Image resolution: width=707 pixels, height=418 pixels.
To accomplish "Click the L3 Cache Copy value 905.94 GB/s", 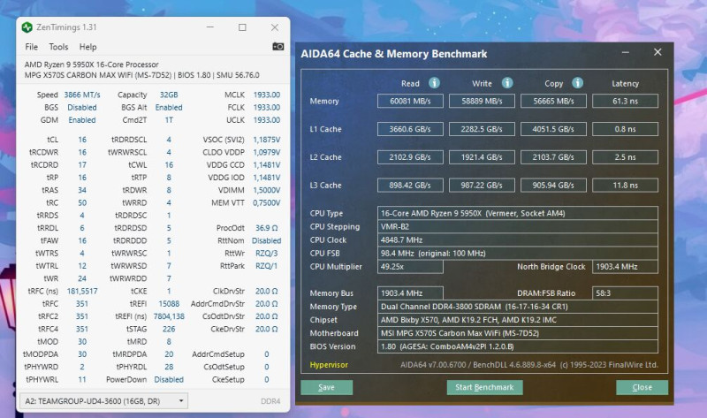I will pos(554,185).
